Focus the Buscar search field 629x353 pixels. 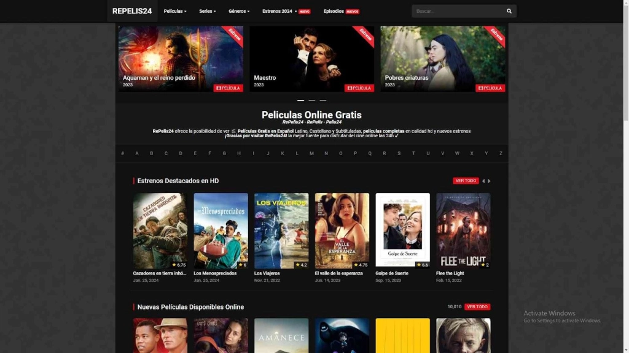point(459,11)
